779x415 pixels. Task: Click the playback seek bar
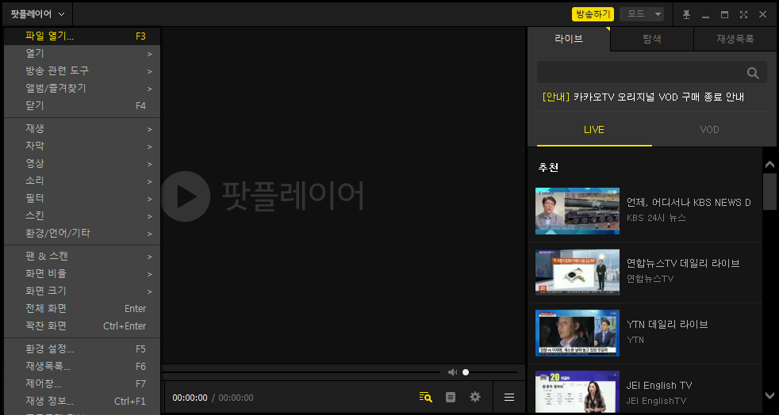[x=301, y=372]
